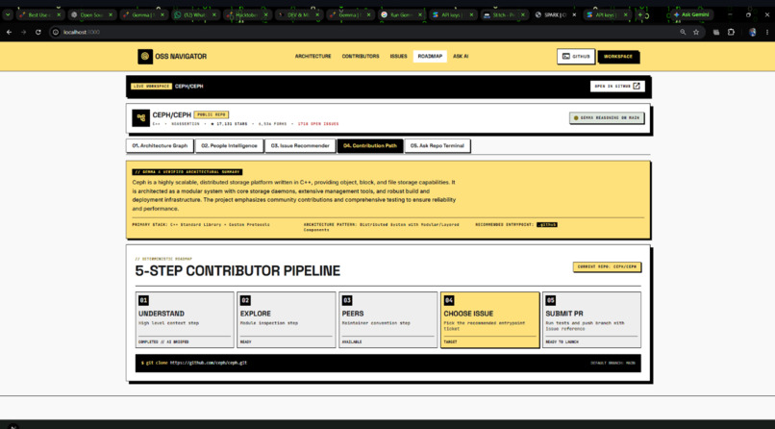The height and width of the screenshot is (429, 775).
Task: Click the Open in GitHub button
Action: click(x=617, y=86)
